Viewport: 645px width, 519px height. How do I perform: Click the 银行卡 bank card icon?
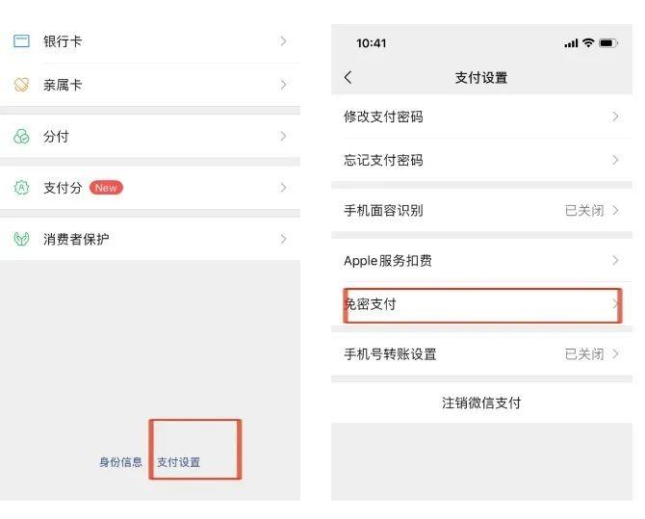click(22, 41)
